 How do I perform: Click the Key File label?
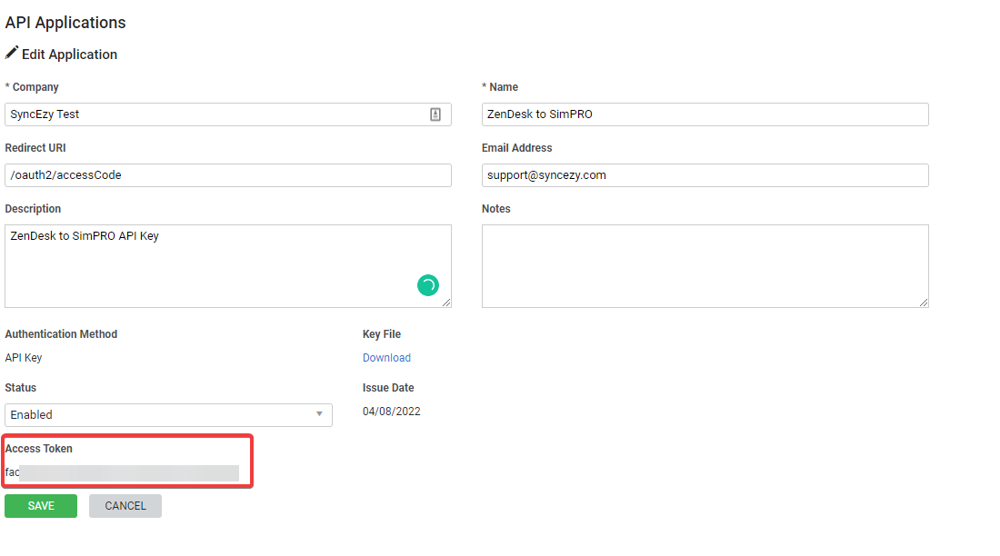tap(382, 334)
